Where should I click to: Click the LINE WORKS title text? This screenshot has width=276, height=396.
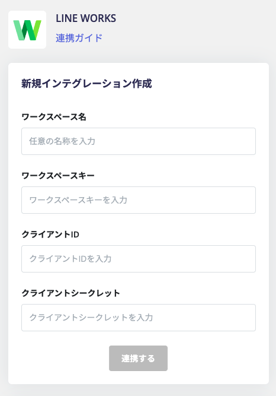click(86, 18)
